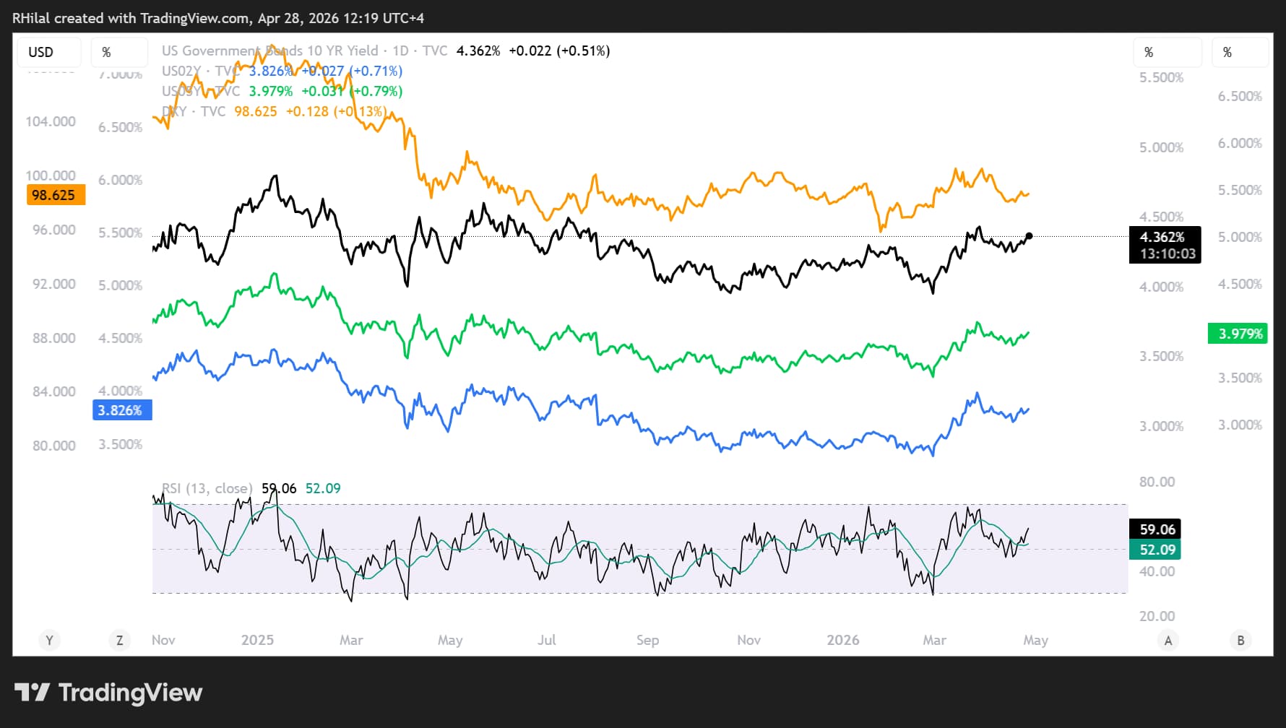The width and height of the screenshot is (1286, 728).
Task: Select the US02Y symbol in the legend
Action: [181, 71]
